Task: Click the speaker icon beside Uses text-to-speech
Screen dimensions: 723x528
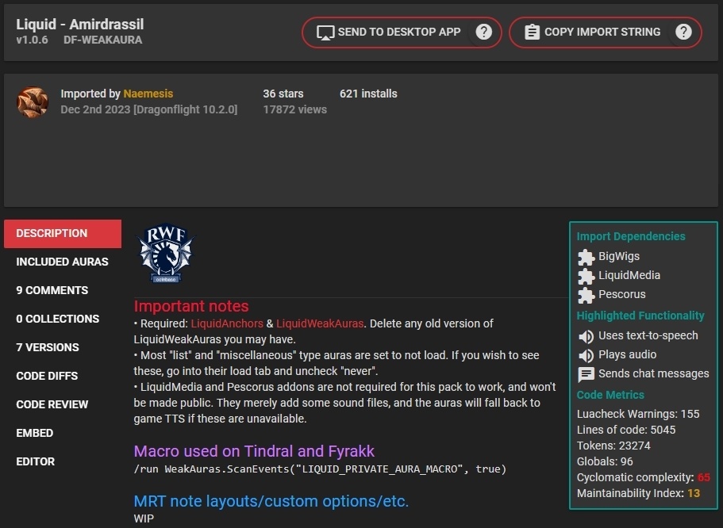Action: (x=586, y=336)
